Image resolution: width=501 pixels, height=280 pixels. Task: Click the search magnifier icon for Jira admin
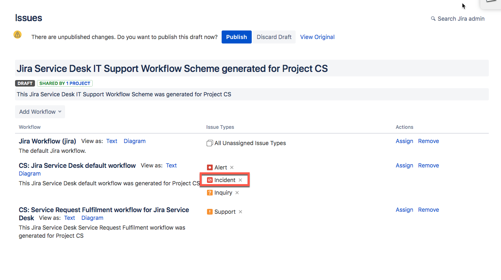pyautogui.click(x=433, y=19)
